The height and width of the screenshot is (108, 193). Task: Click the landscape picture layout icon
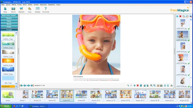161,86
